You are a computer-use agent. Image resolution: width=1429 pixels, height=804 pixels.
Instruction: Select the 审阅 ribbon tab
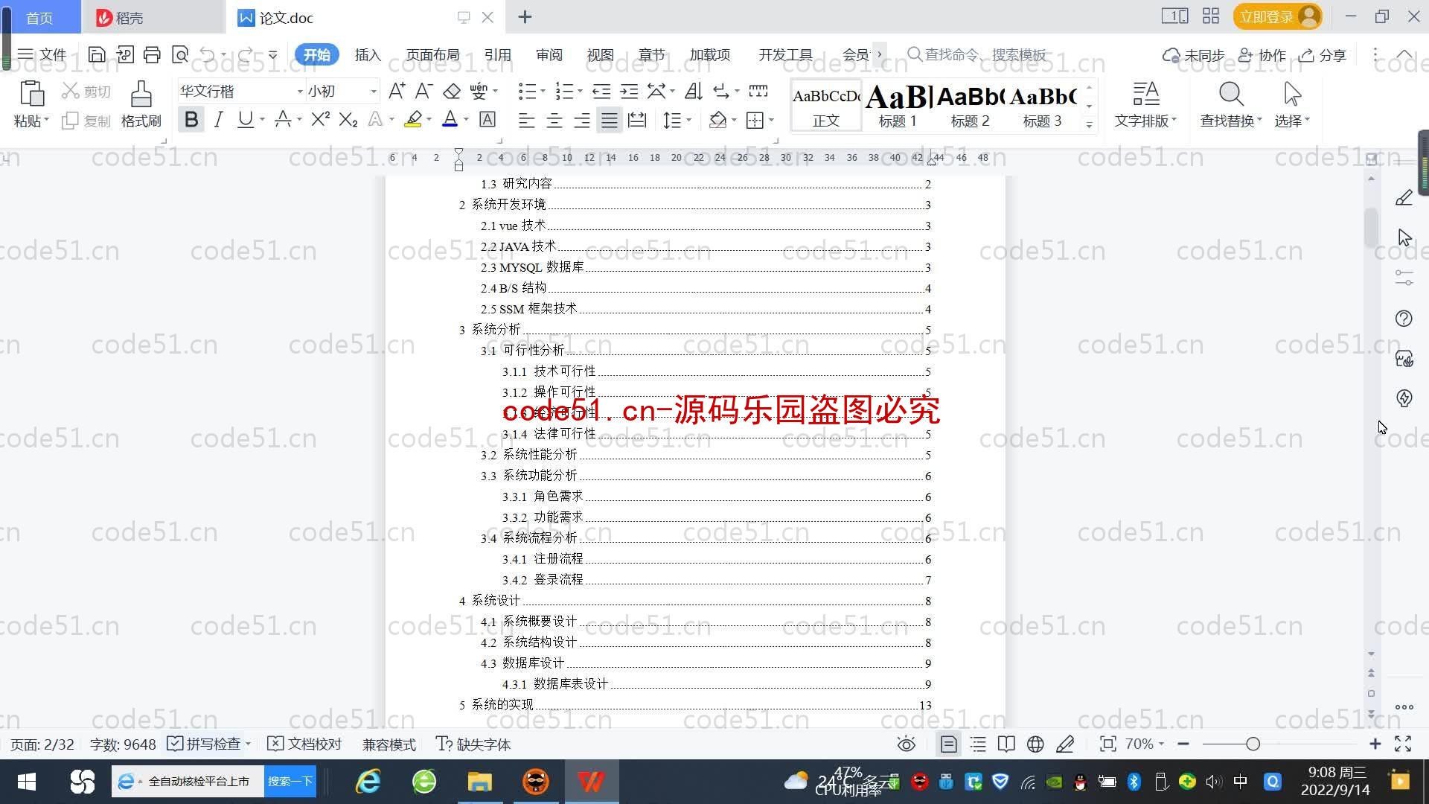[x=547, y=54]
